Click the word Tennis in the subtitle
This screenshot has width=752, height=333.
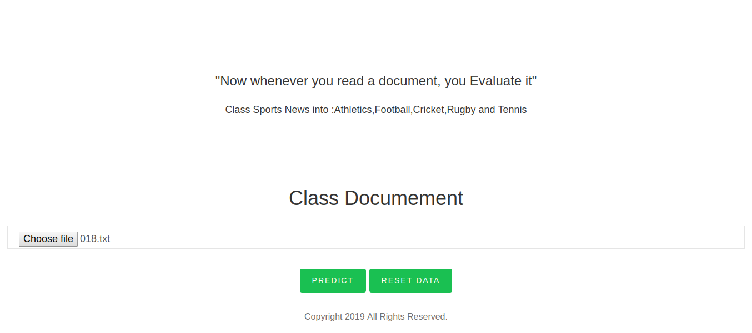click(512, 110)
